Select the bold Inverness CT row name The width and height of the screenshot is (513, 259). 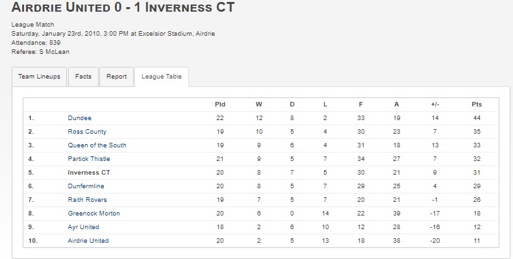89,173
